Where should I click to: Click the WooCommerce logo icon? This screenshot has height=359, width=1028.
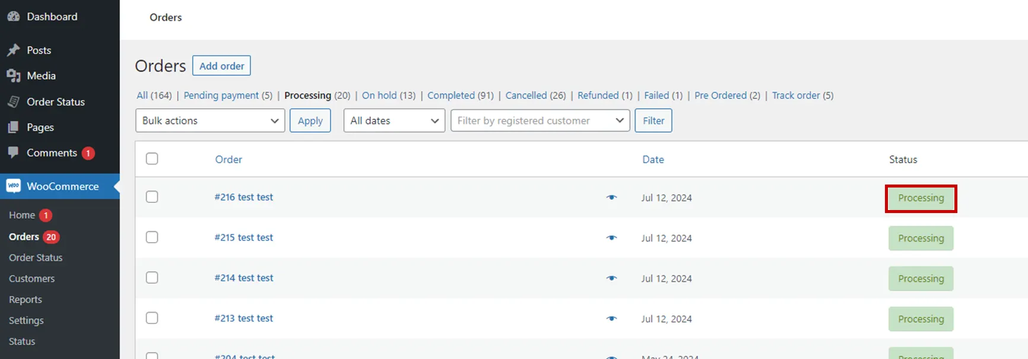[13, 186]
